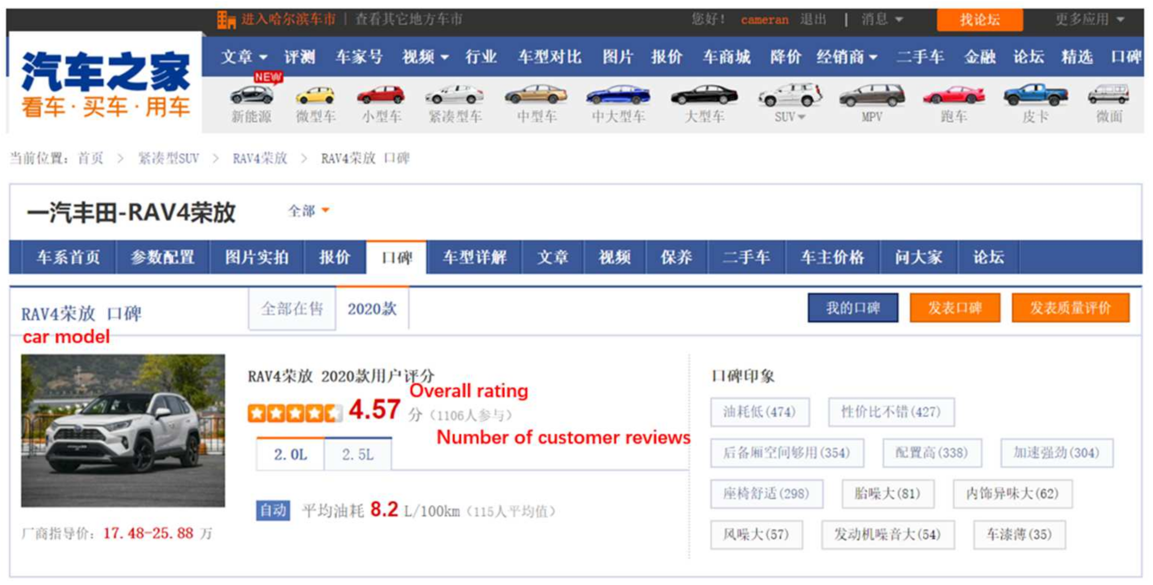Switch to the 2.0L engine tab

point(290,454)
